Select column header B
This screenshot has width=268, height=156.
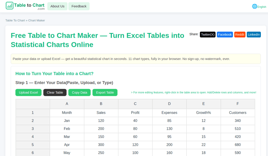click(x=101, y=104)
